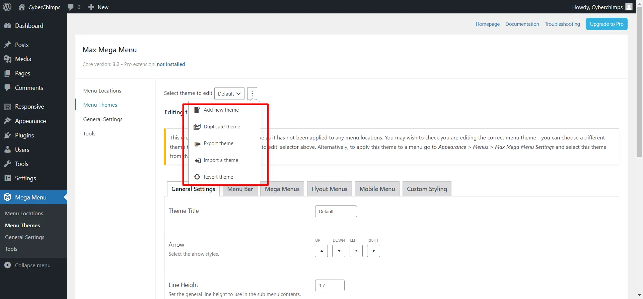Click Howdy, Cyberchimps account text
Image resolution: width=643 pixels, height=299 pixels.
point(597,7)
